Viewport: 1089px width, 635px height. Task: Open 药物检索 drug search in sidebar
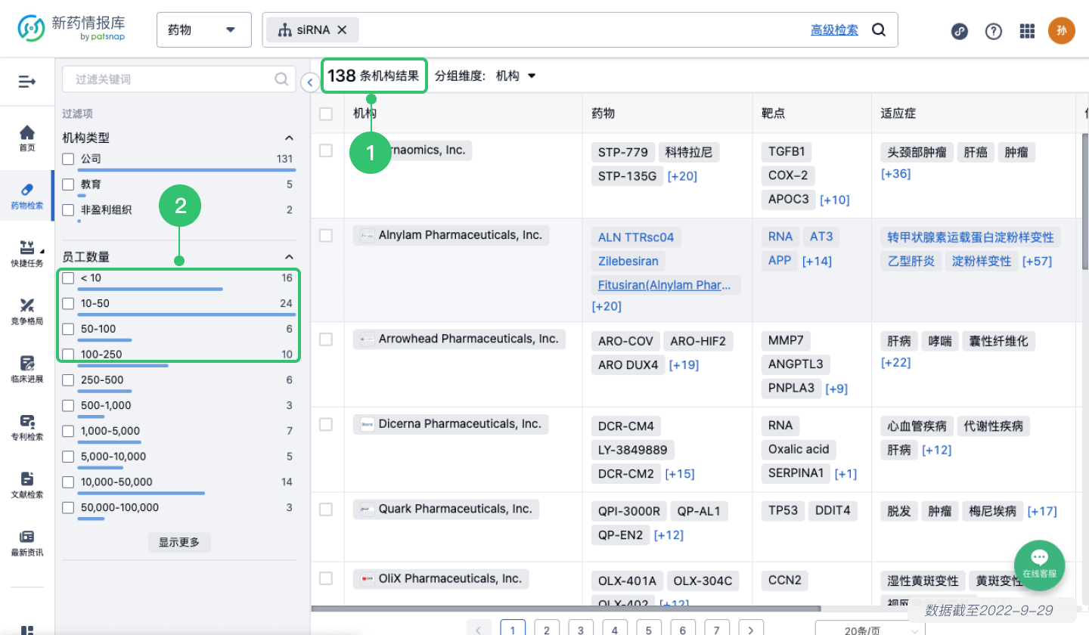coord(27,196)
